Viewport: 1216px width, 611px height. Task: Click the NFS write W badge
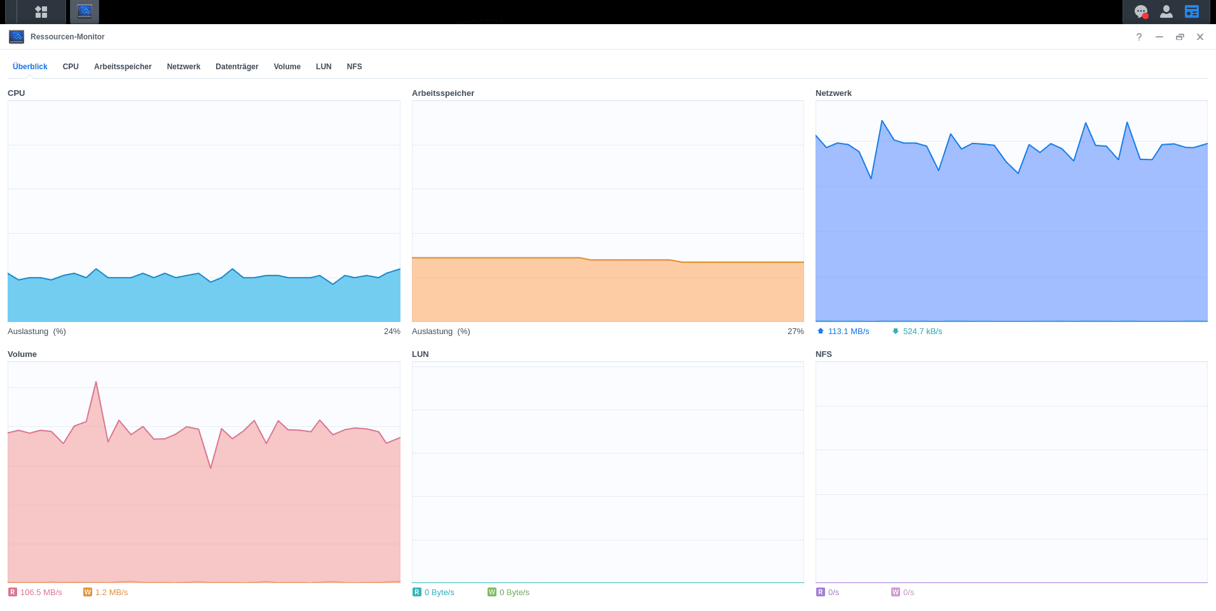[896, 592]
